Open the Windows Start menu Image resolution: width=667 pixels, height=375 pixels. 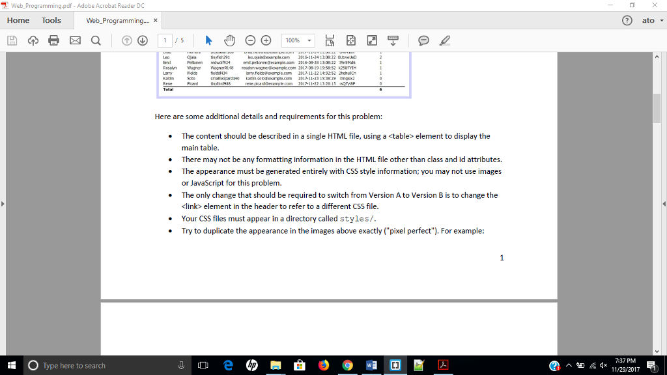(x=12, y=365)
